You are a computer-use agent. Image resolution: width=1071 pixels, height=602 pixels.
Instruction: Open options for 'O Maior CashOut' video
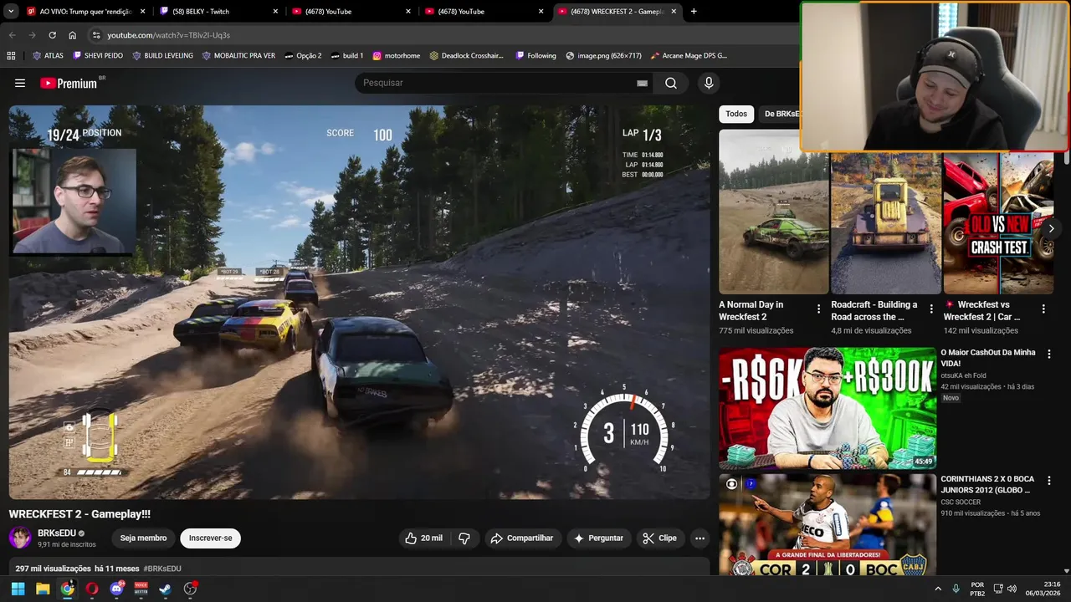(1049, 355)
